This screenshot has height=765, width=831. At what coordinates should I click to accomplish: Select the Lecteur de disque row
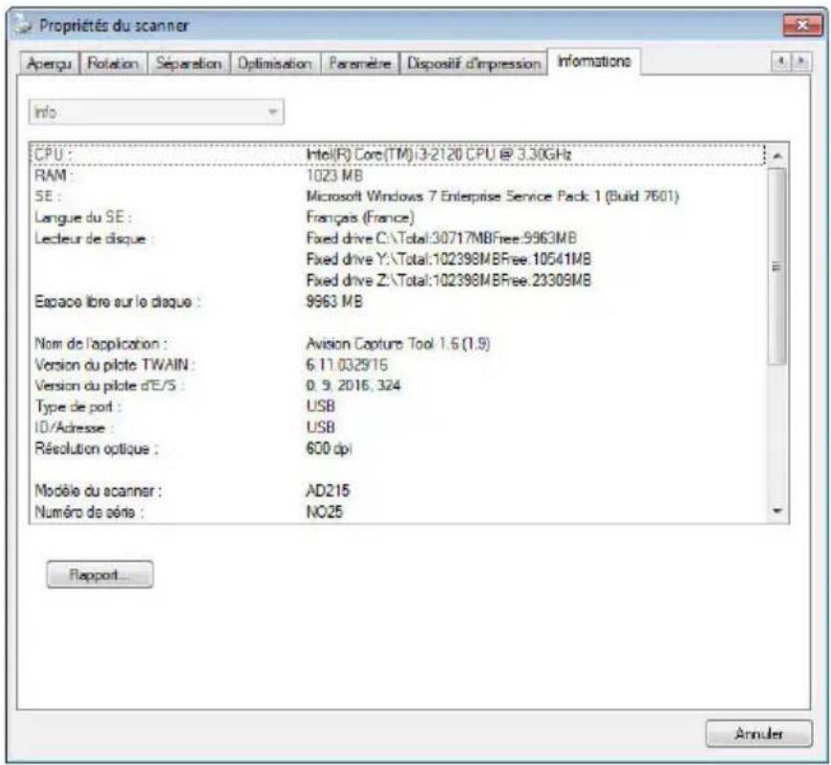click(398, 239)
